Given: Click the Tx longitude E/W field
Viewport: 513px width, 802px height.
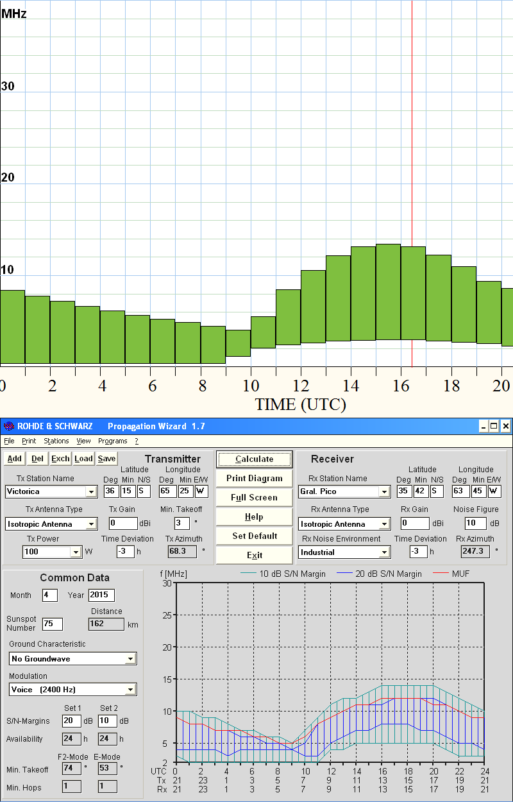Looking at the screenshot, I should [201, 491].
